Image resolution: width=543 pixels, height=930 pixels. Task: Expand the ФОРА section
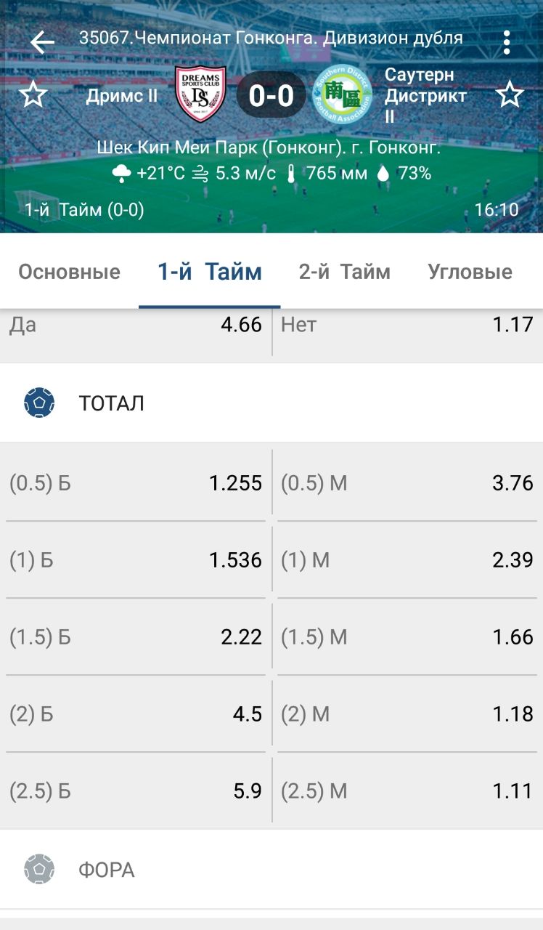click(271, 869)
